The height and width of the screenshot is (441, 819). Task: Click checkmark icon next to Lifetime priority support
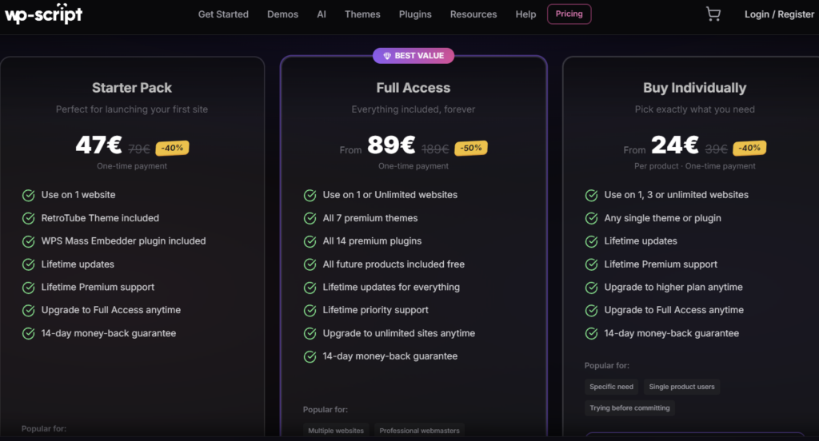coord(310,310)
